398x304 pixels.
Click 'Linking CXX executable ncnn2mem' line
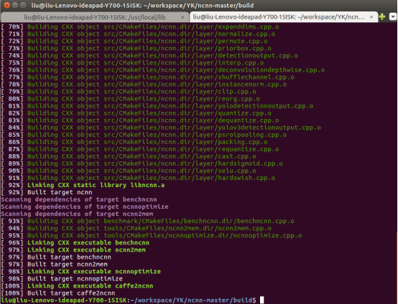[x=73, y=250]
